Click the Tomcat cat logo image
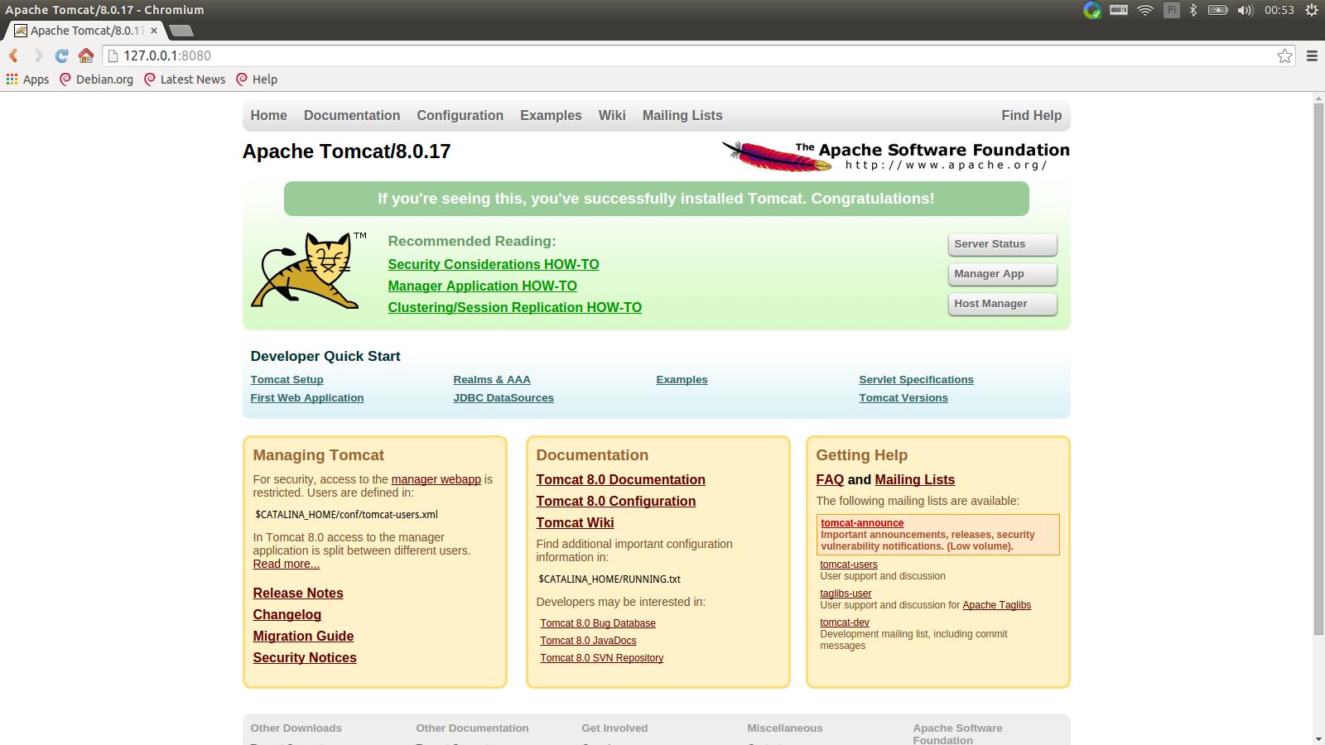The height and width of the screenshot is (745, 1325). 310,271
